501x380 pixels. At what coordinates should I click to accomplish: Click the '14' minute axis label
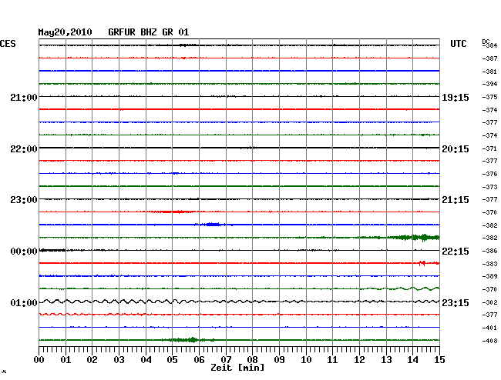tap(413, 360)
